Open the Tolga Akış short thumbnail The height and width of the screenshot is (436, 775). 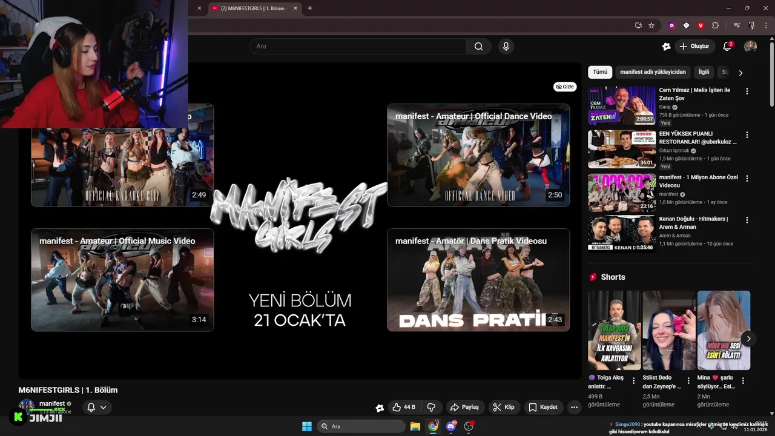click(615, 330)
